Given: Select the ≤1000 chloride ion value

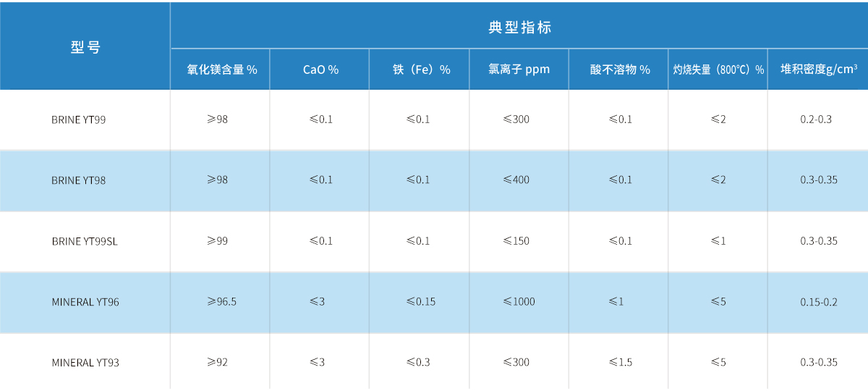Looking at the screenshot, I should pyautogui.click(x=519, y=301).
